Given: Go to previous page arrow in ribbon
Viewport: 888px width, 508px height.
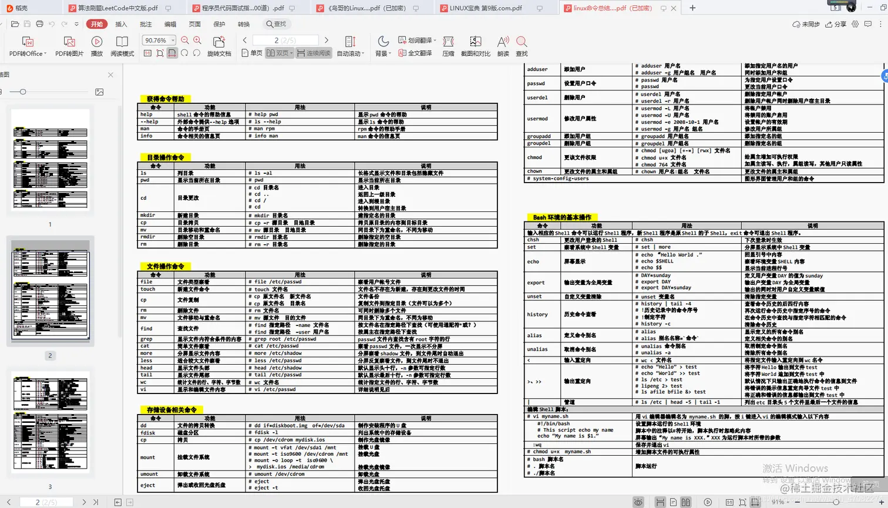Looking at the screenshot, I should (x=245, y=41).
